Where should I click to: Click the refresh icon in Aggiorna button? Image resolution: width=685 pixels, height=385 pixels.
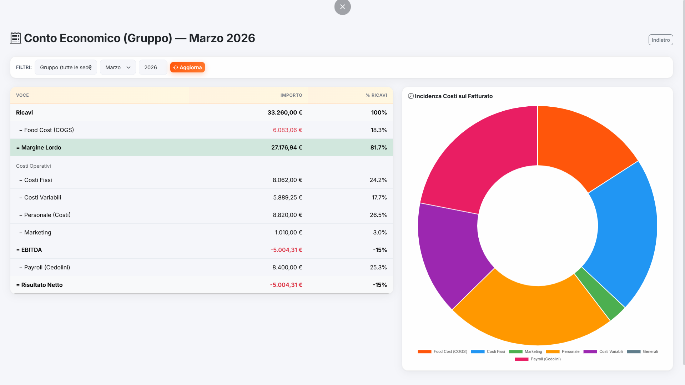click(176, 67)
